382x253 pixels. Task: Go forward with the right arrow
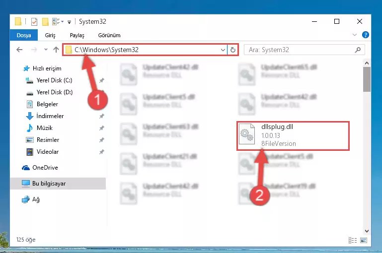[x=34, y=50]
